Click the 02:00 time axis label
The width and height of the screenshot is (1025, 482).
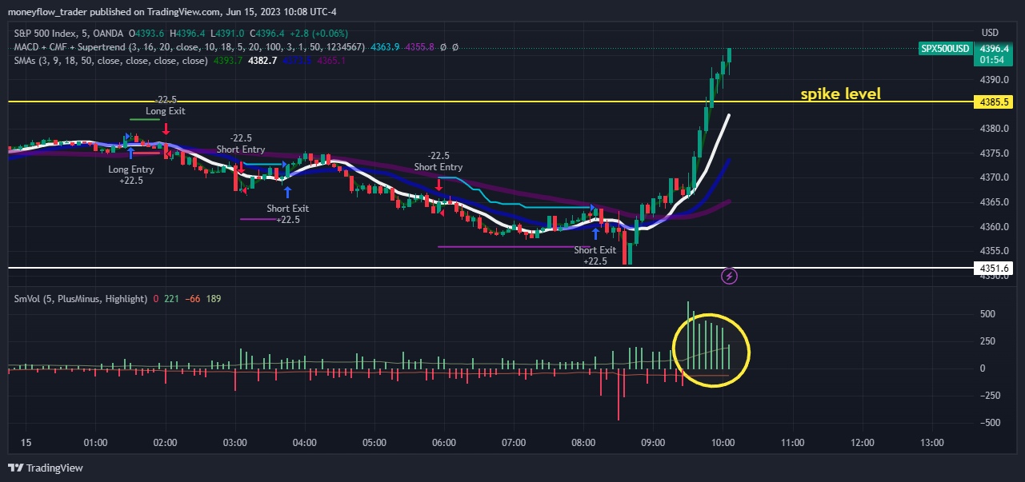click(165, 443)
